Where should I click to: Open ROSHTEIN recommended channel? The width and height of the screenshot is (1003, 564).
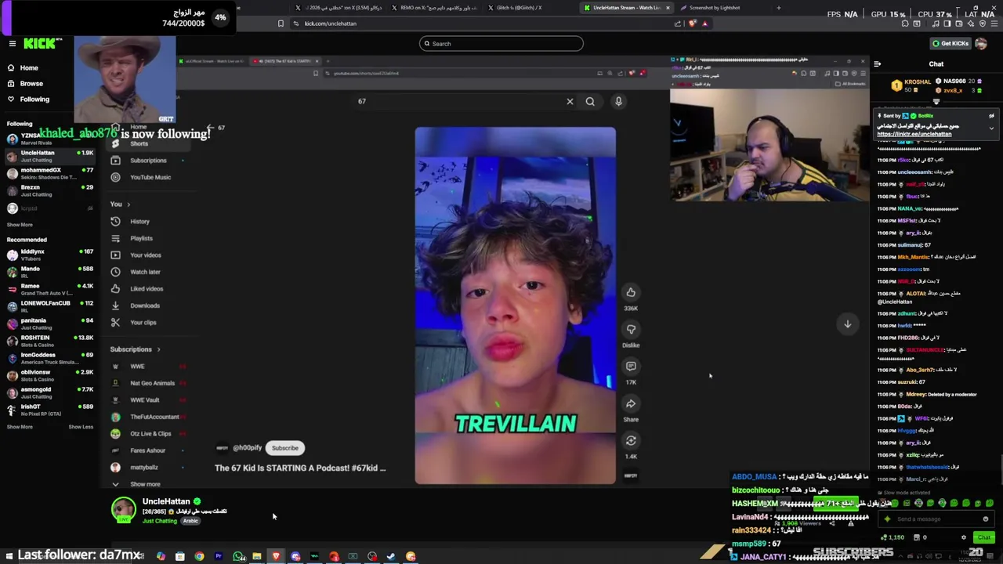click(x=49, y=341)
